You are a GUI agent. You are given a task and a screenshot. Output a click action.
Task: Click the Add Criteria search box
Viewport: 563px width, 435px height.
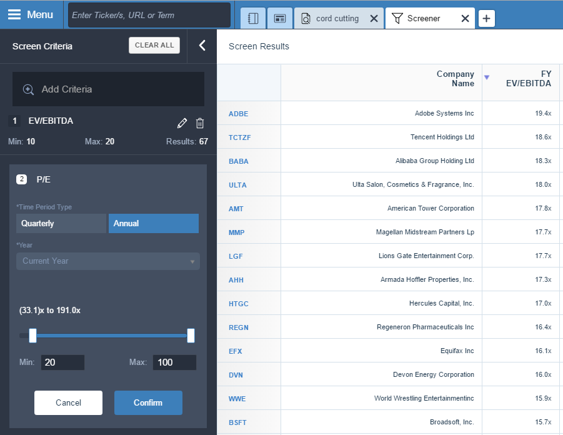point(109,89)
